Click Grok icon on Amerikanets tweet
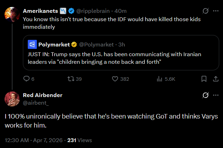 205,11
